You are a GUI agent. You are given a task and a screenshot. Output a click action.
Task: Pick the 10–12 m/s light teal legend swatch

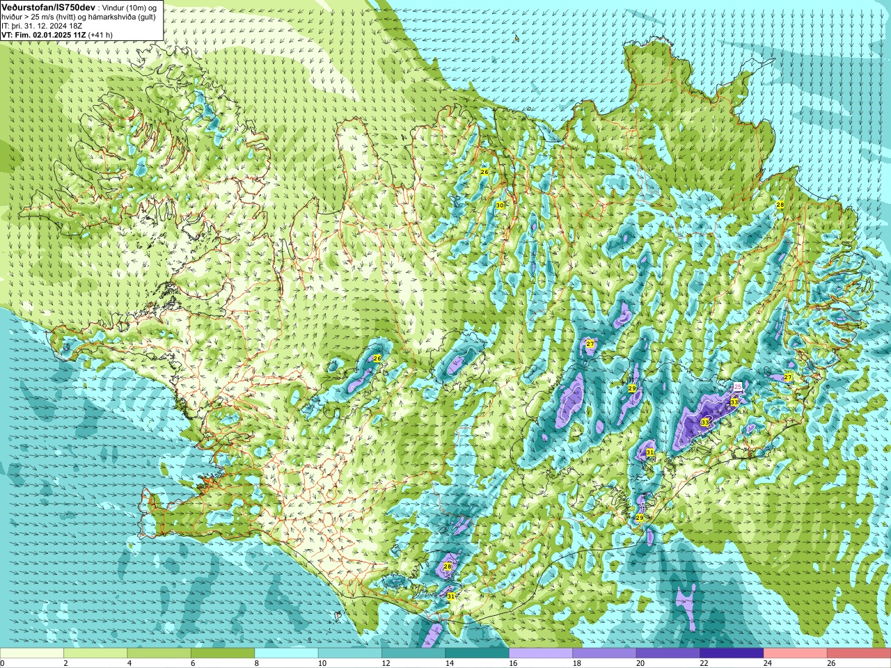click(350, 653)
